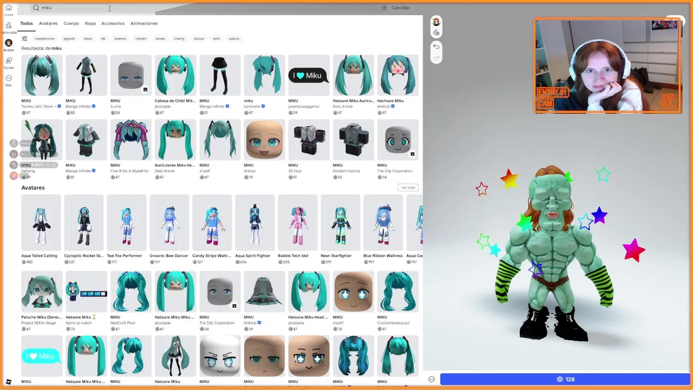Open the filter settings icon beside tags
693x390 pixels.
tap(24, 38)
